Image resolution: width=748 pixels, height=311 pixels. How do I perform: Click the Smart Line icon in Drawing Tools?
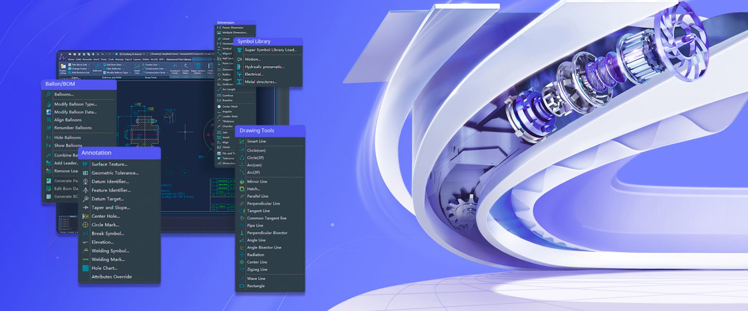[x=242, y=141]
